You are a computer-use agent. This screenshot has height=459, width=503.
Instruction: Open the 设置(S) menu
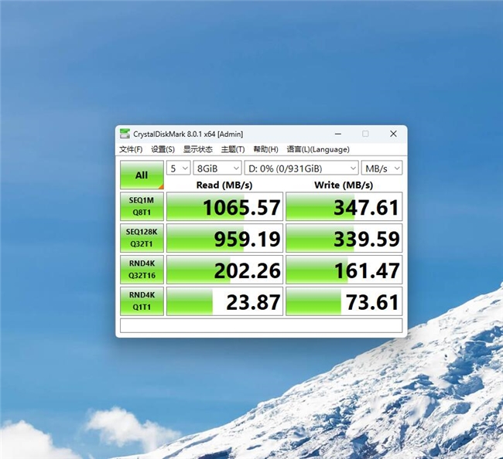tap(163, 149)
